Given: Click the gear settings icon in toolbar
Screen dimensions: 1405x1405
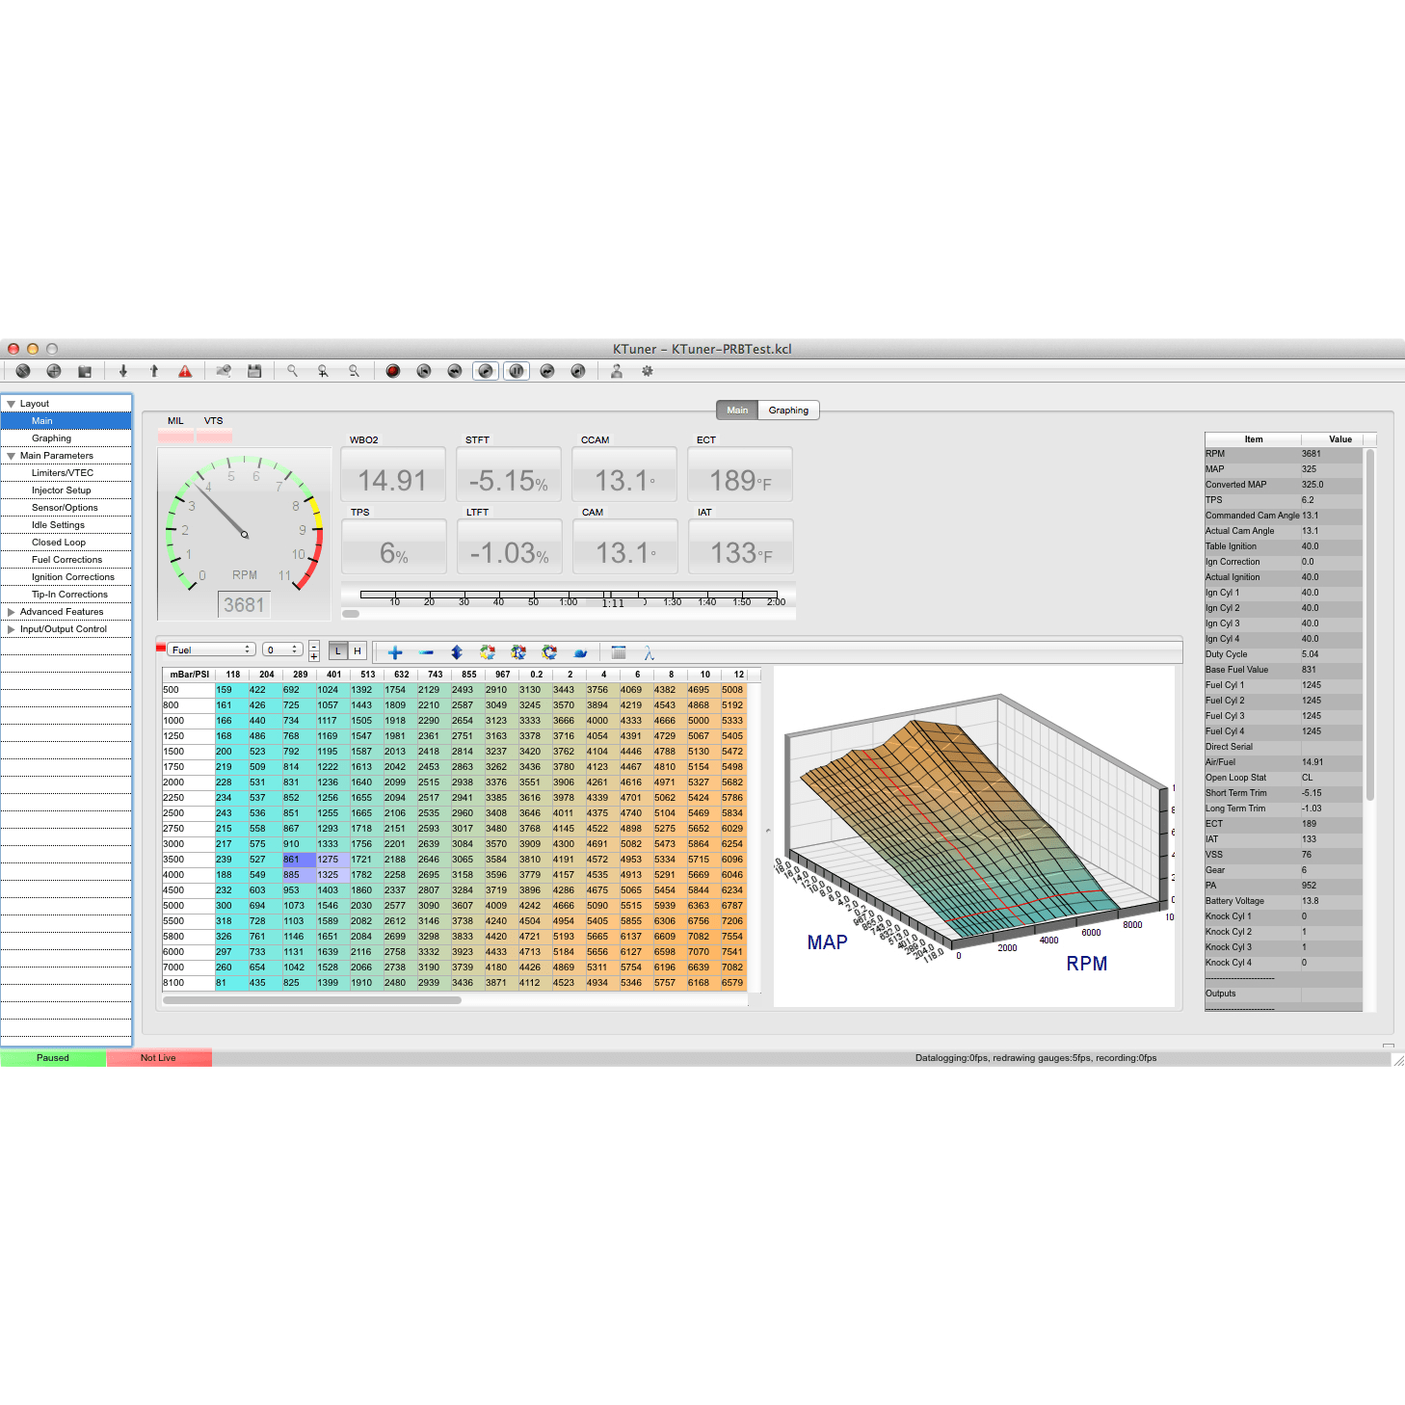Looking at the screenshot, I should tap(648, 371).
